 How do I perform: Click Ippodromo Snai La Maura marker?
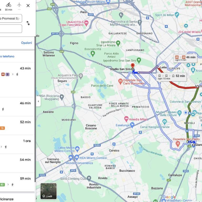[x=118, y=43]
